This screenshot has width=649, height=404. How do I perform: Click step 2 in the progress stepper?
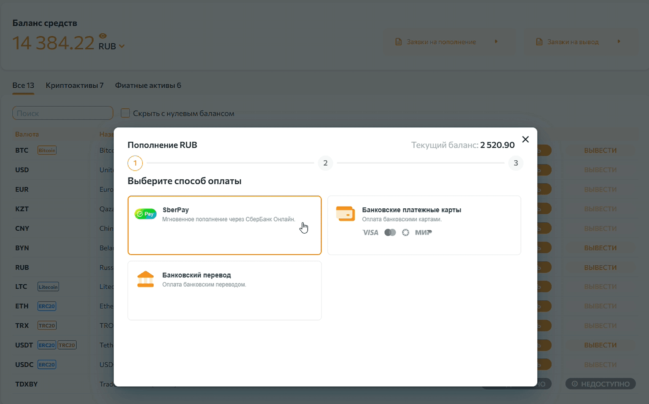[325, 163]
